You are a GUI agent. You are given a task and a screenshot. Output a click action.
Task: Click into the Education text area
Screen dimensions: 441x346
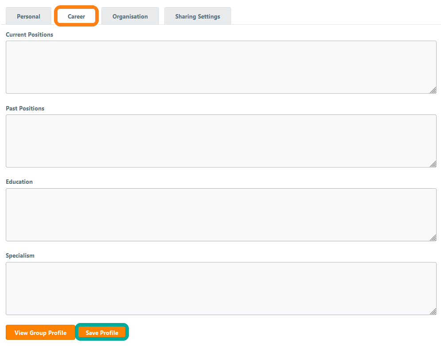(220, 215)
